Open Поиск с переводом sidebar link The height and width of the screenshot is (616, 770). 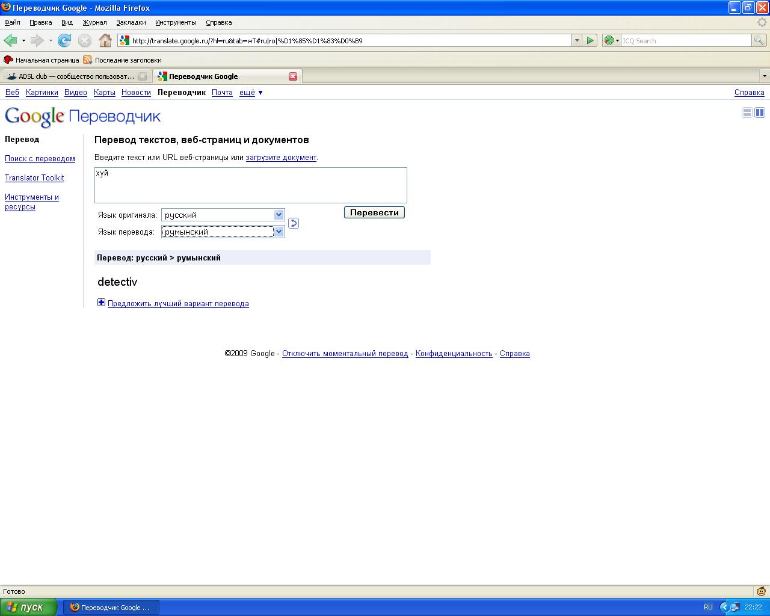tap(40, 159)
